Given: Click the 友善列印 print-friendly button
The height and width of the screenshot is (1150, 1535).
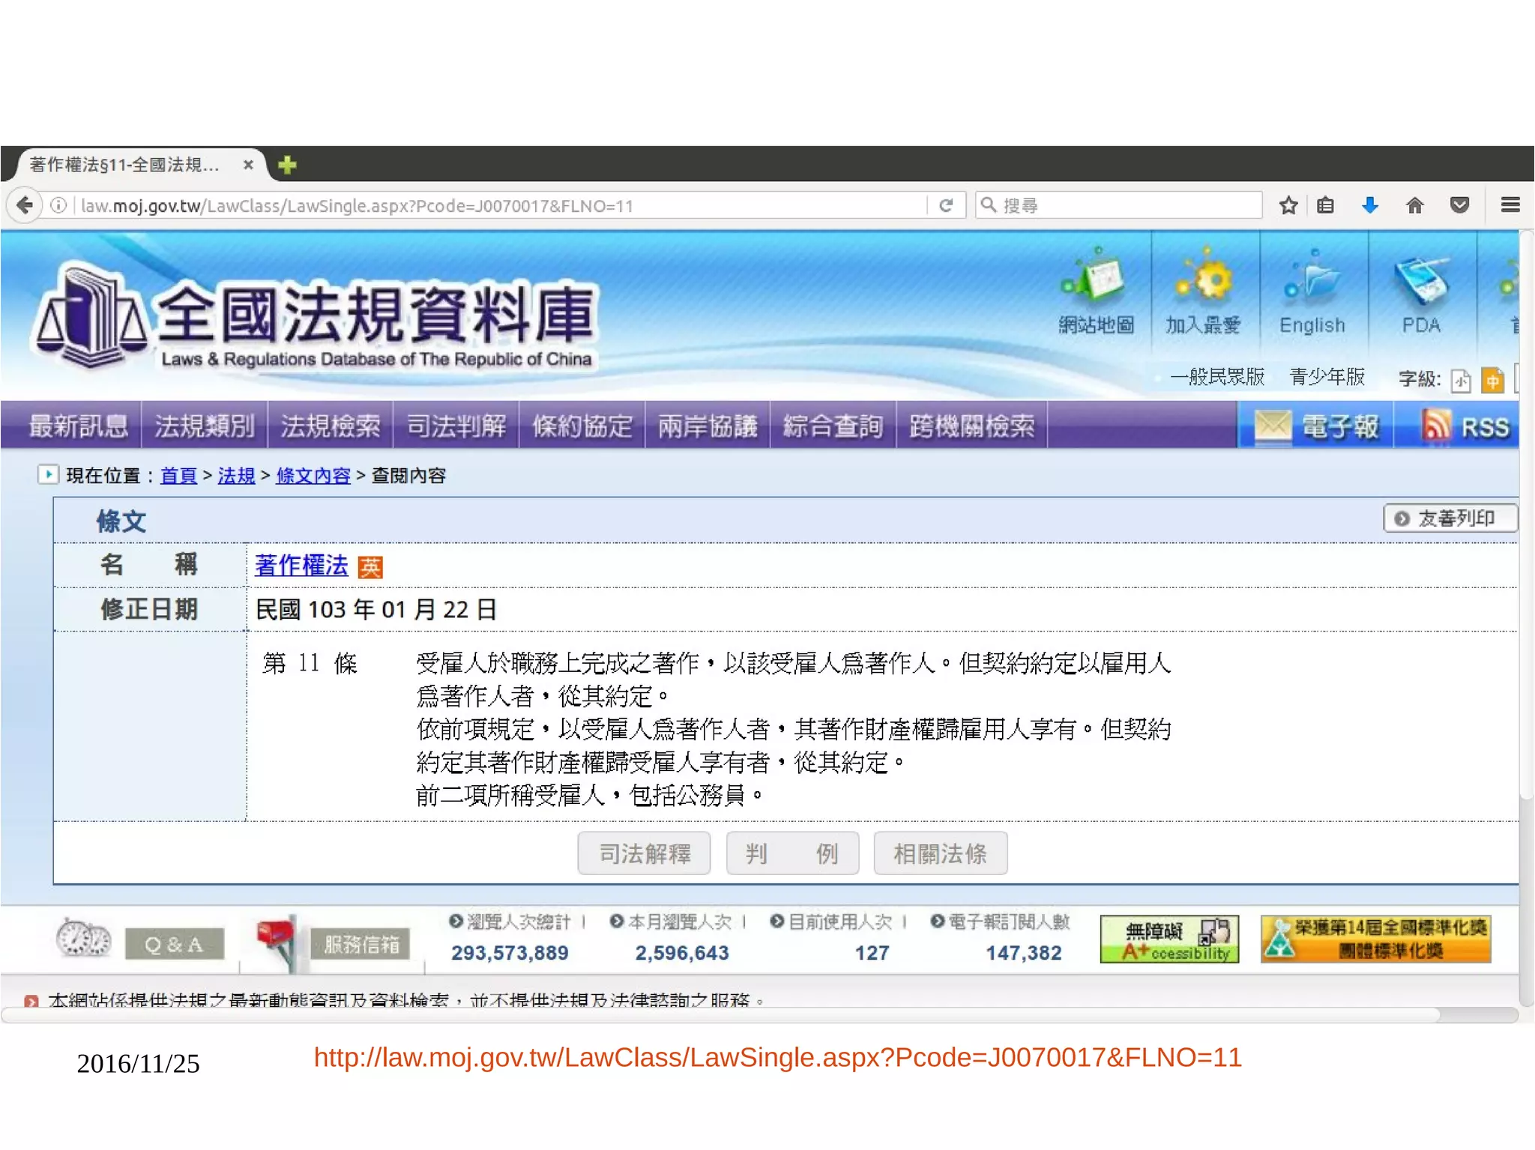Looking at the screenshot, I should click(x=1450, y=518).
